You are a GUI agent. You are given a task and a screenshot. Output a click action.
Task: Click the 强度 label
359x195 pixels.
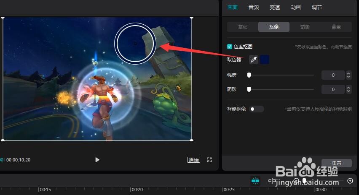pyautogui.click(x=232, y=75)
